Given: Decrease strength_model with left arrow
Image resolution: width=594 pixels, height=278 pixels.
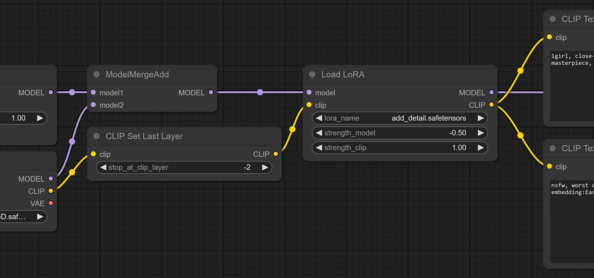Looking at the screenshot, I should 319,133.
